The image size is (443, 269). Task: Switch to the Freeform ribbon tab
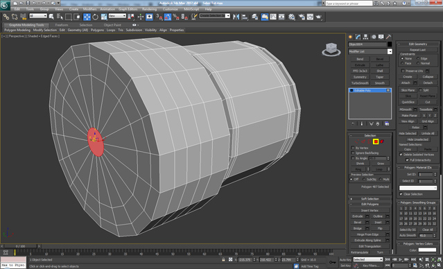62,25
